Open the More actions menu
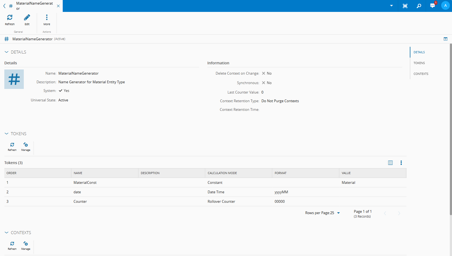The width and height of the screenshot is (452, 256). [x=47, y=18]
